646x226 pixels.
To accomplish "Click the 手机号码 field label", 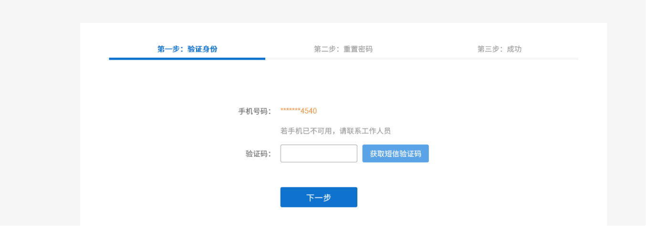I will point(255,111).
